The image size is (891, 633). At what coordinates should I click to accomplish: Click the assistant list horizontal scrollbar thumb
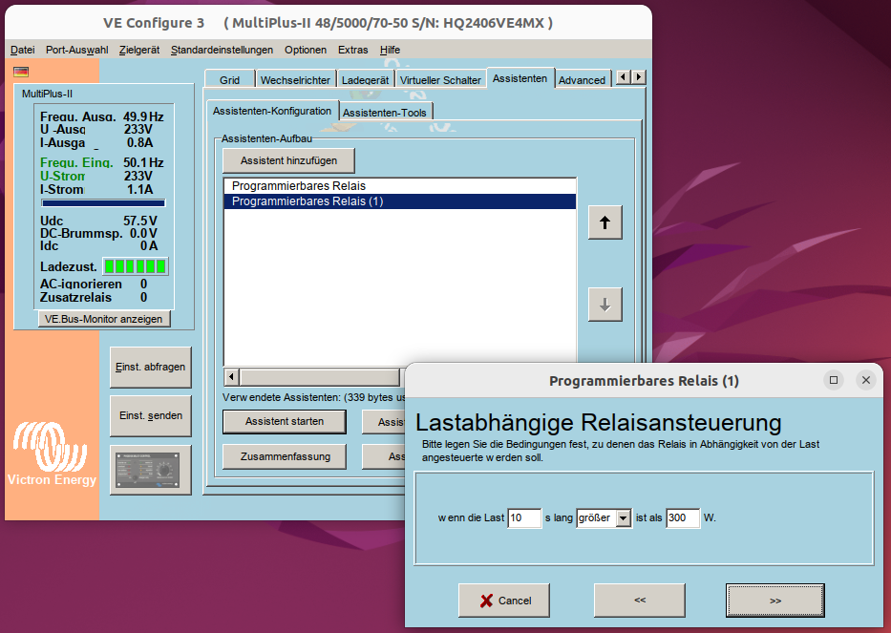tap(319, 377)
